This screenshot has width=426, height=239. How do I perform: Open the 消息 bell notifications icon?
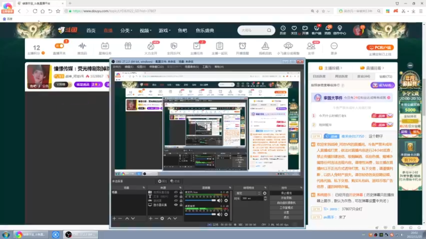327,28
